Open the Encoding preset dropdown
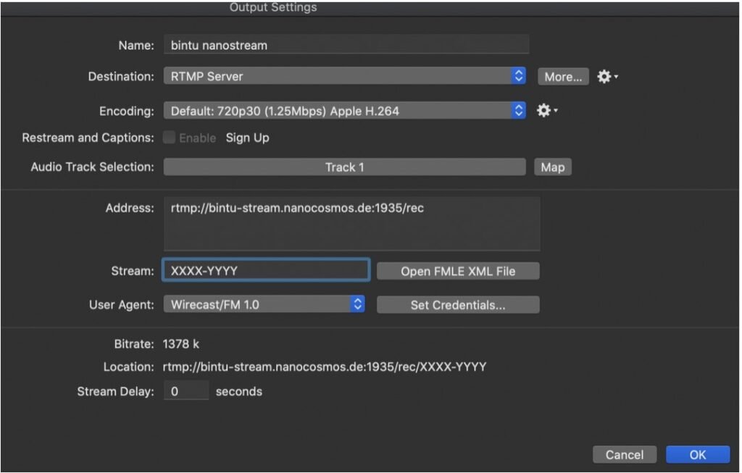 (x=341, y=110)
